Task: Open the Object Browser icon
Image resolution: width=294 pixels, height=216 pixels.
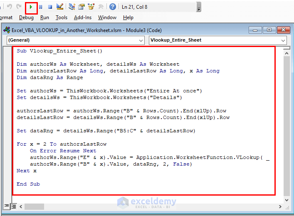Action: tap(91, 7)
